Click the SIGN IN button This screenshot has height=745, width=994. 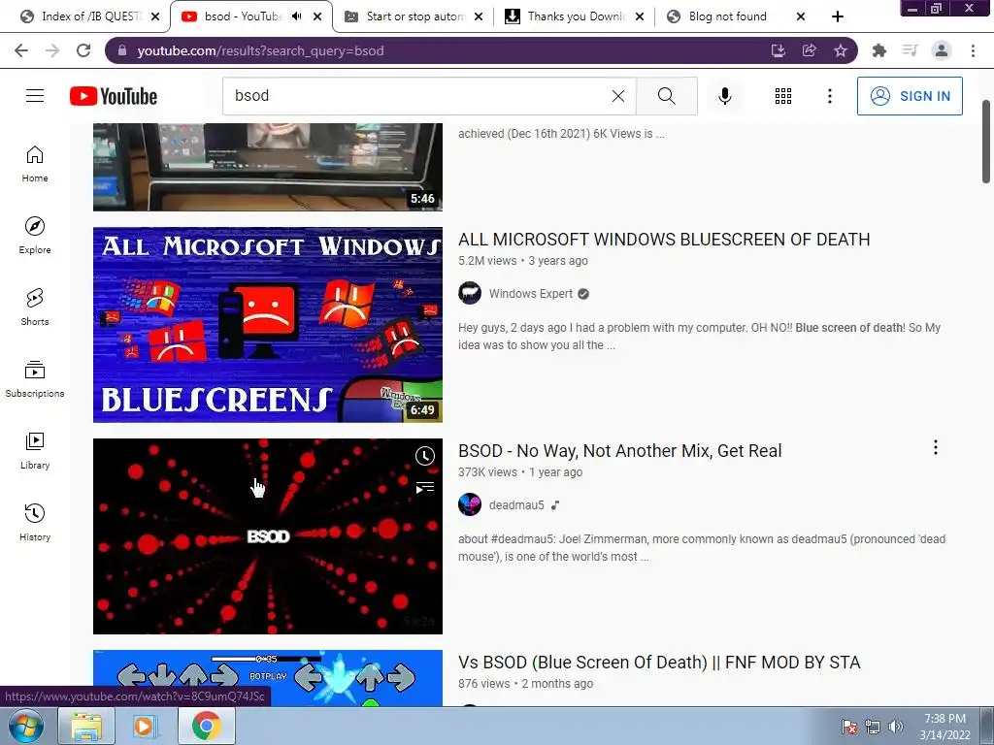(x=910, y=96)
